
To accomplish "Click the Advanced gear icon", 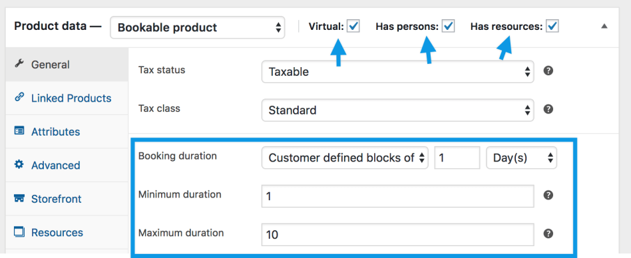I will pyautogui.click(x=19, y=165).
